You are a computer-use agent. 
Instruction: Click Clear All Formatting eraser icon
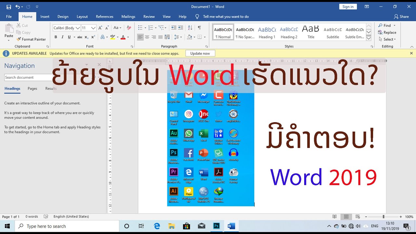129,28
